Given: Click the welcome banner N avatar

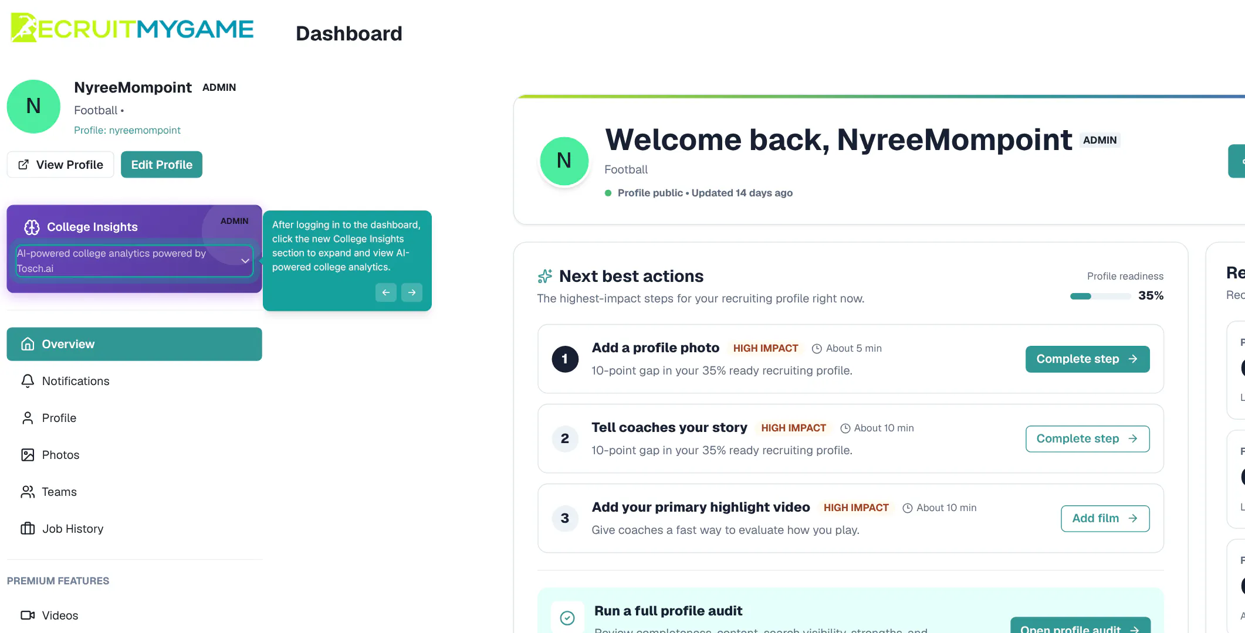Looking at the screenshot, I should click(x=564, y=161).
